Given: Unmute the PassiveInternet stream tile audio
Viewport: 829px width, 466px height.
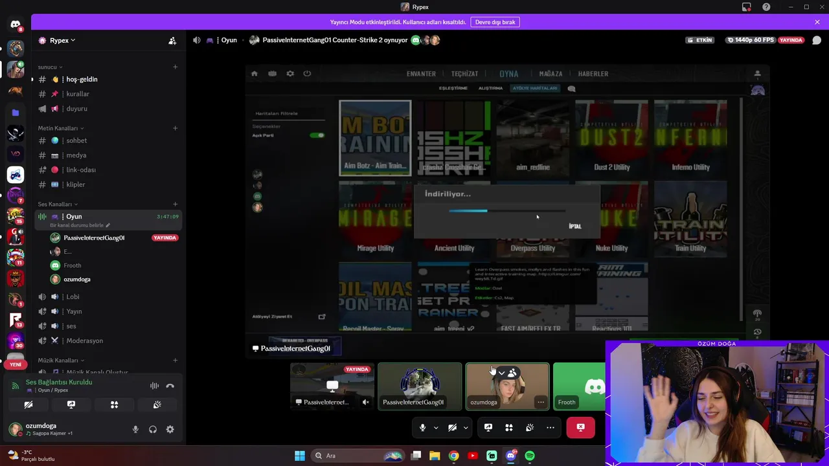Looking at the screenshot, I should [x=366, y=402].
